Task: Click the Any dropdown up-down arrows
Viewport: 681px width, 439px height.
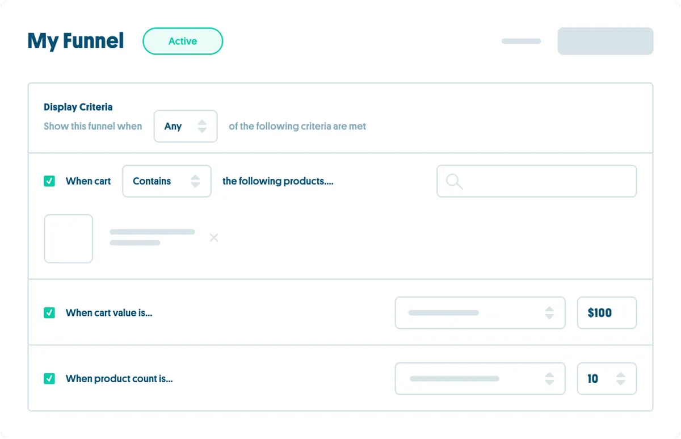Action: click(202, 126)
